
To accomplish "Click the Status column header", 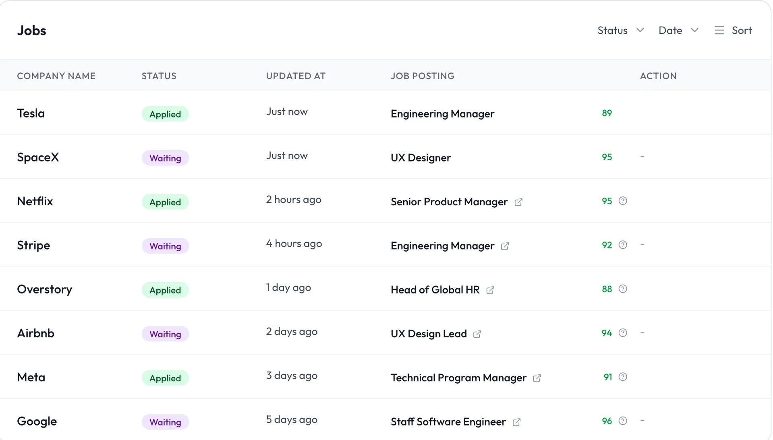I will point(159,76).
